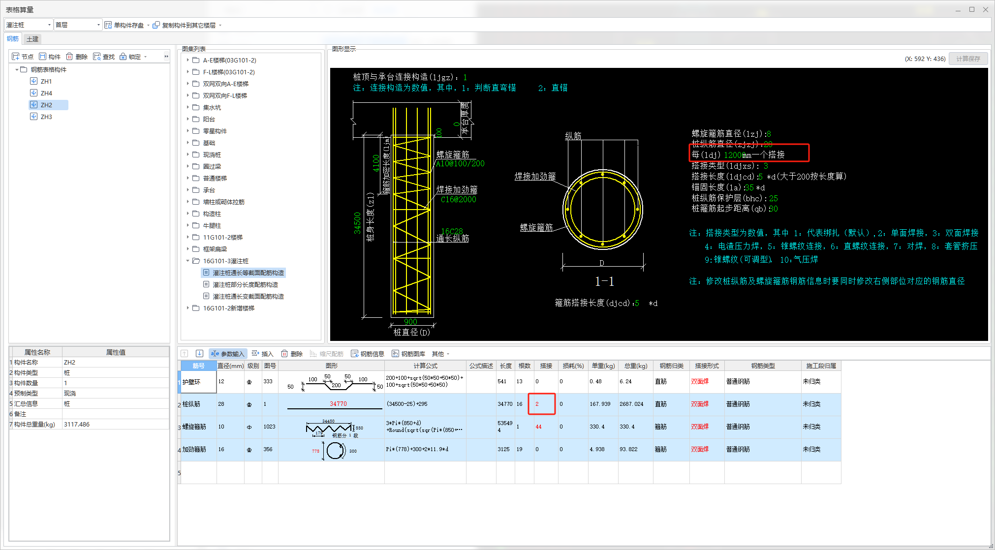Image resolution: width=995 pixels, height=550 pixels.
Task: Click the 缩尺配筋 tool
Action: (327, 353)
